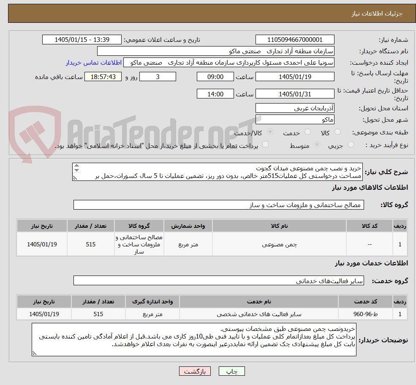Click the نام کالا column header
Screen dimensions: 416x385
(x=279, y=226)
